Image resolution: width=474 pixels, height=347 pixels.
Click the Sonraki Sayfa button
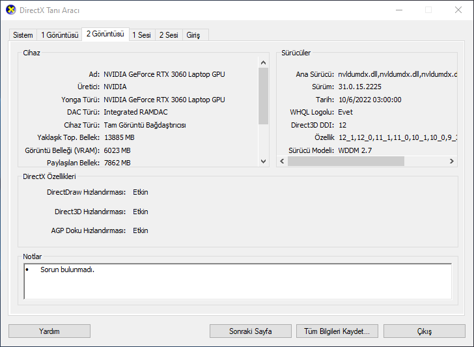point(250,331)
